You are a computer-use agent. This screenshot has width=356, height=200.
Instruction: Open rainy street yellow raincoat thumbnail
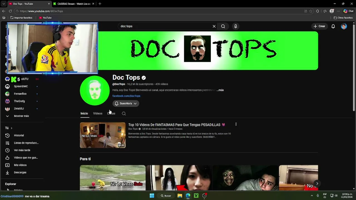tap(113, 178)
